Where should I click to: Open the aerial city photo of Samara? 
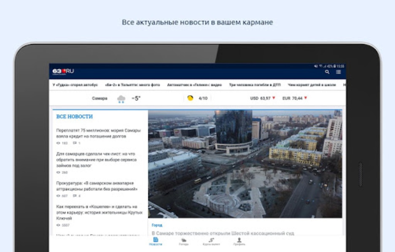245,164
